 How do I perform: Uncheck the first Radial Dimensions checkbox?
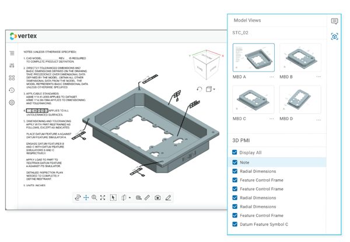235,171
